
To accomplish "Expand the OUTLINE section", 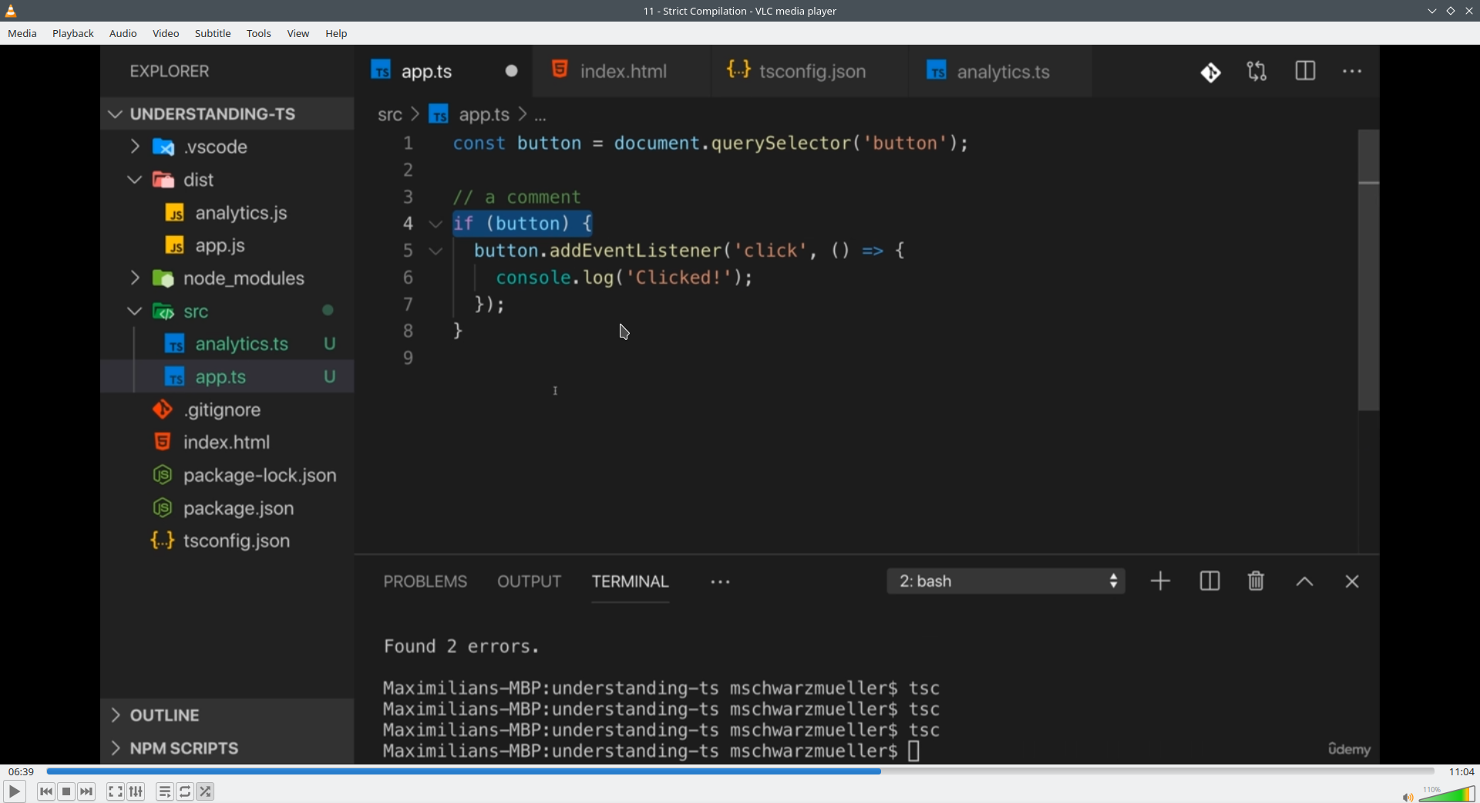I will tap(227, 715).
